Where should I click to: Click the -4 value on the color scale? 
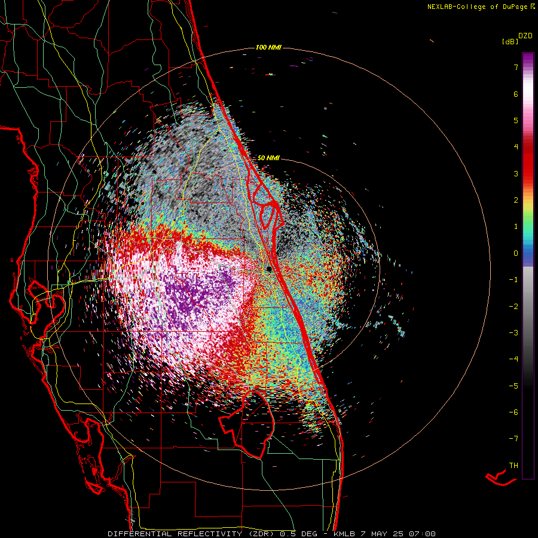(513, 359)
